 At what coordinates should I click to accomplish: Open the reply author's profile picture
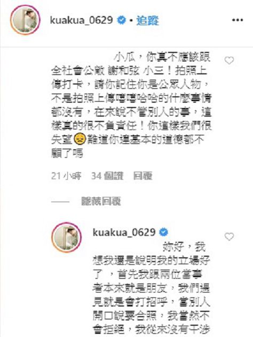[x=67, y=238]
